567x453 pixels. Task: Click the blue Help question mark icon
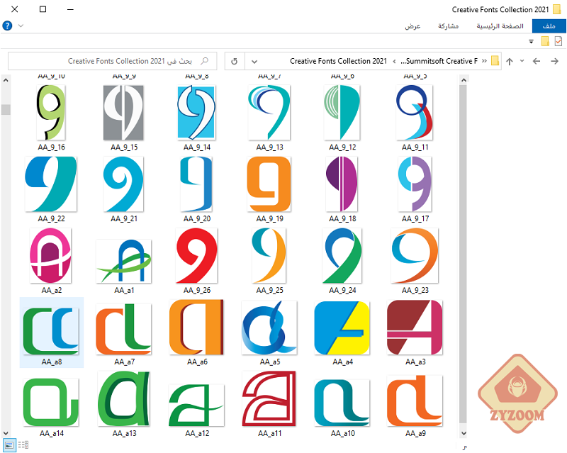coord(7,26)
